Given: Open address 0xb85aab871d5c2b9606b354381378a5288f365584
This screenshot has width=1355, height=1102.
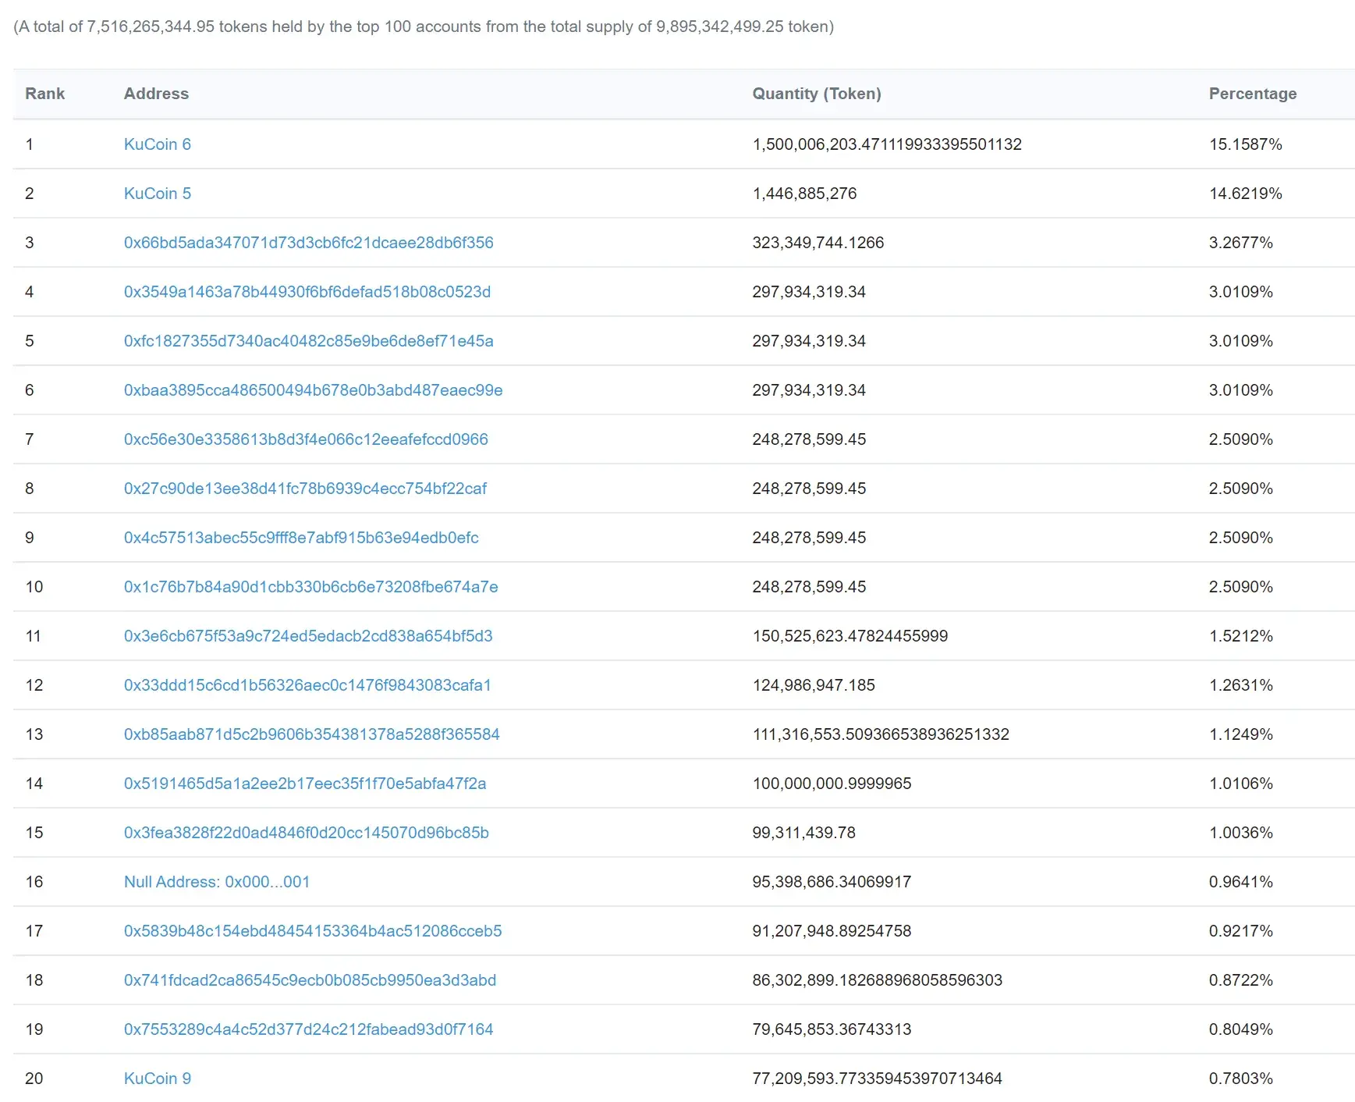Looking at the screenshot, I should (x=311, y=734).
